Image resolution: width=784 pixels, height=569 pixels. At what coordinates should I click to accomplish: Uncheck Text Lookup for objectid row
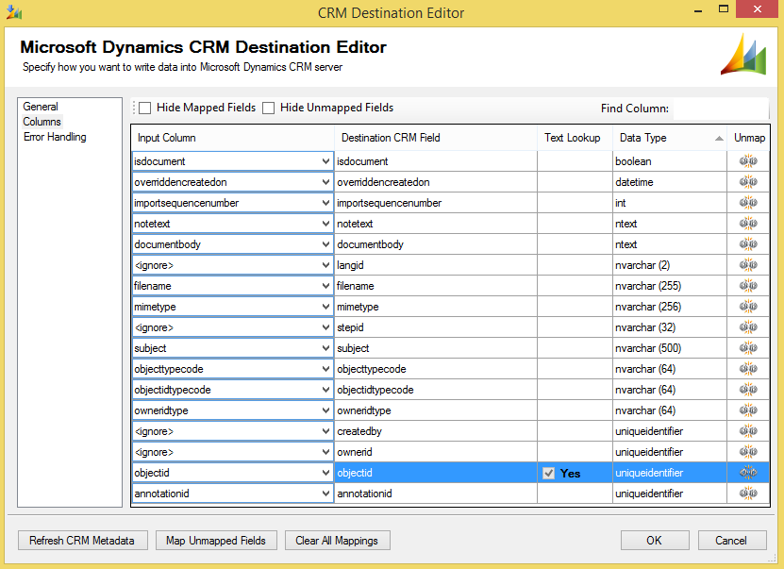click(549, 474)
